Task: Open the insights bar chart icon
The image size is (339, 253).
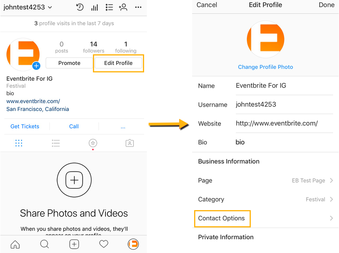Action: tap(94, 7)
